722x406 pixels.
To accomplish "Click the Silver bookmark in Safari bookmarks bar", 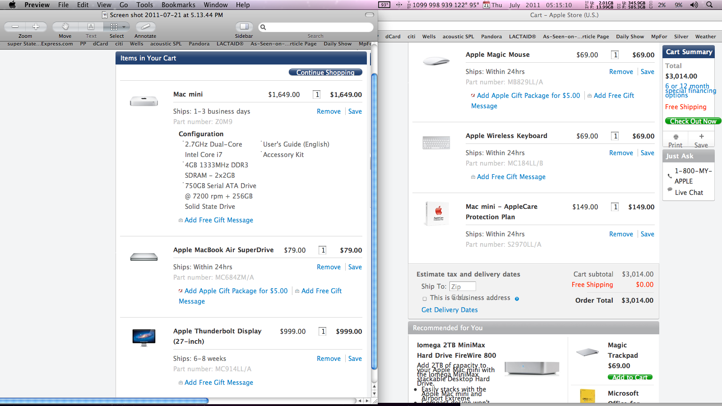I will point(681,37).
